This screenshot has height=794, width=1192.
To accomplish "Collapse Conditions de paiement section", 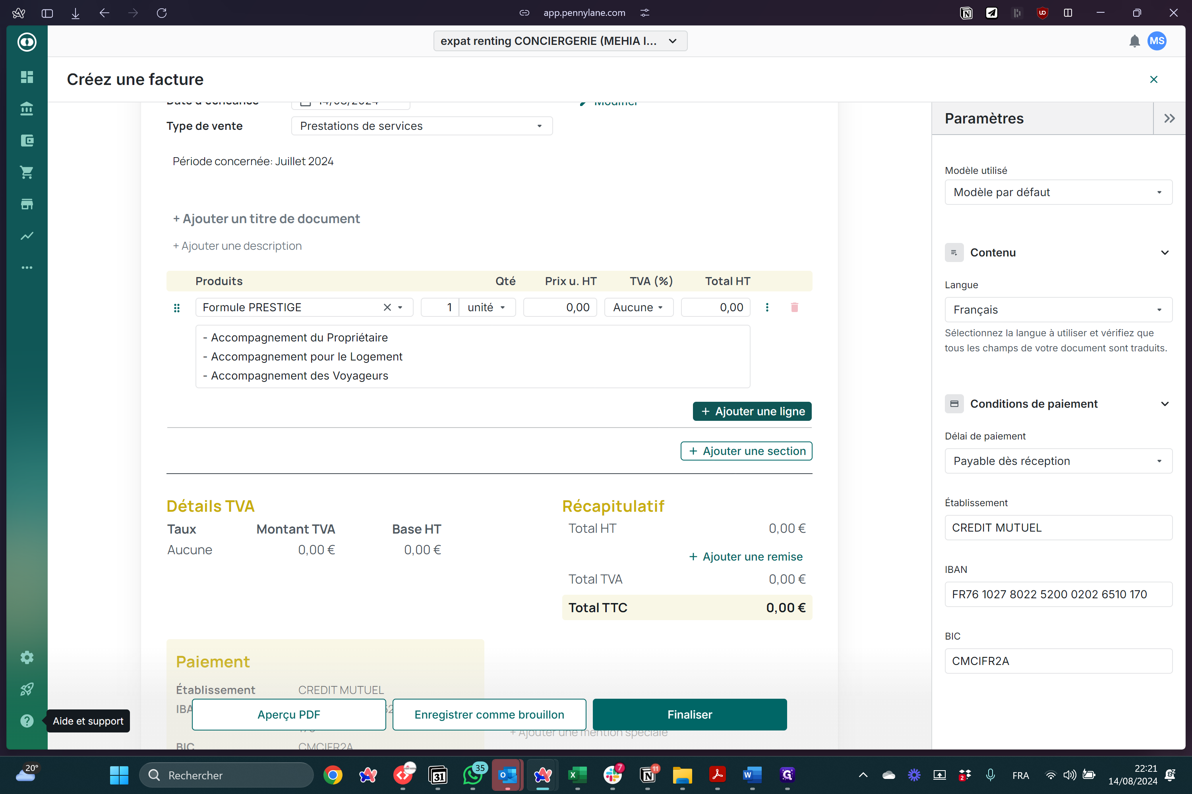I will [1164, 404].
